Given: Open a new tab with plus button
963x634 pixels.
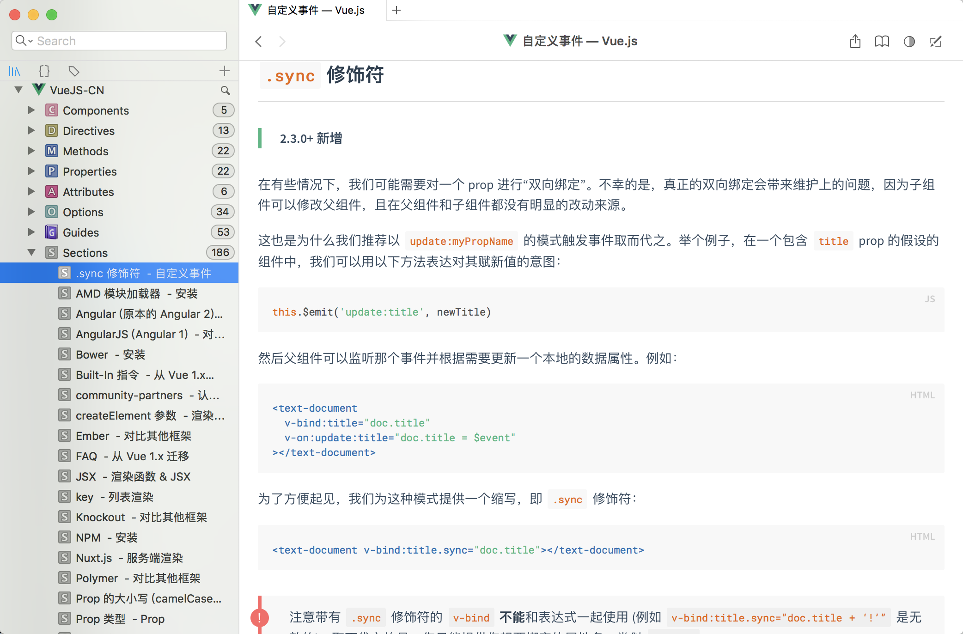Looking at the screenshot, I should pos(396,10).
